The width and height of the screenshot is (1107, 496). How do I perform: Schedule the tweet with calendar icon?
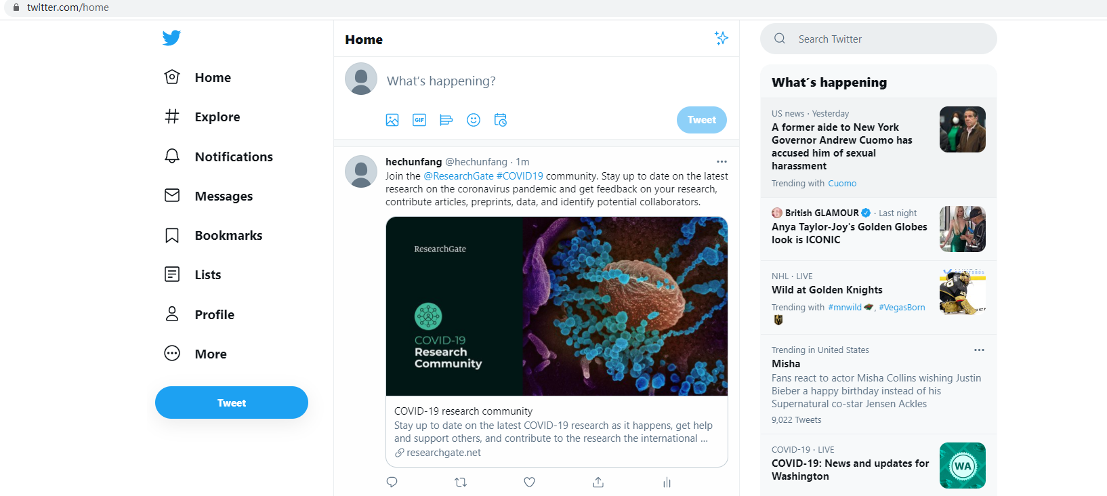pos(501,120)
